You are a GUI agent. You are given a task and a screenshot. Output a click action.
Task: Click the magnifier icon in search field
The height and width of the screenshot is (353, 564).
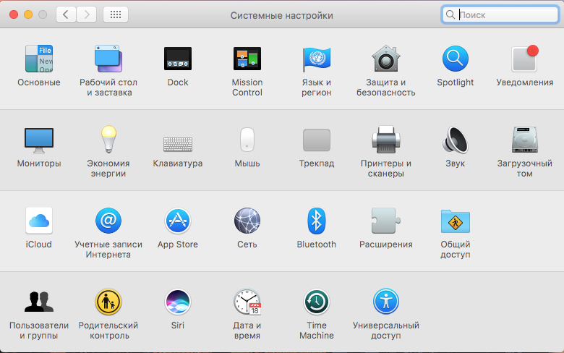click(x=450, y=14)
